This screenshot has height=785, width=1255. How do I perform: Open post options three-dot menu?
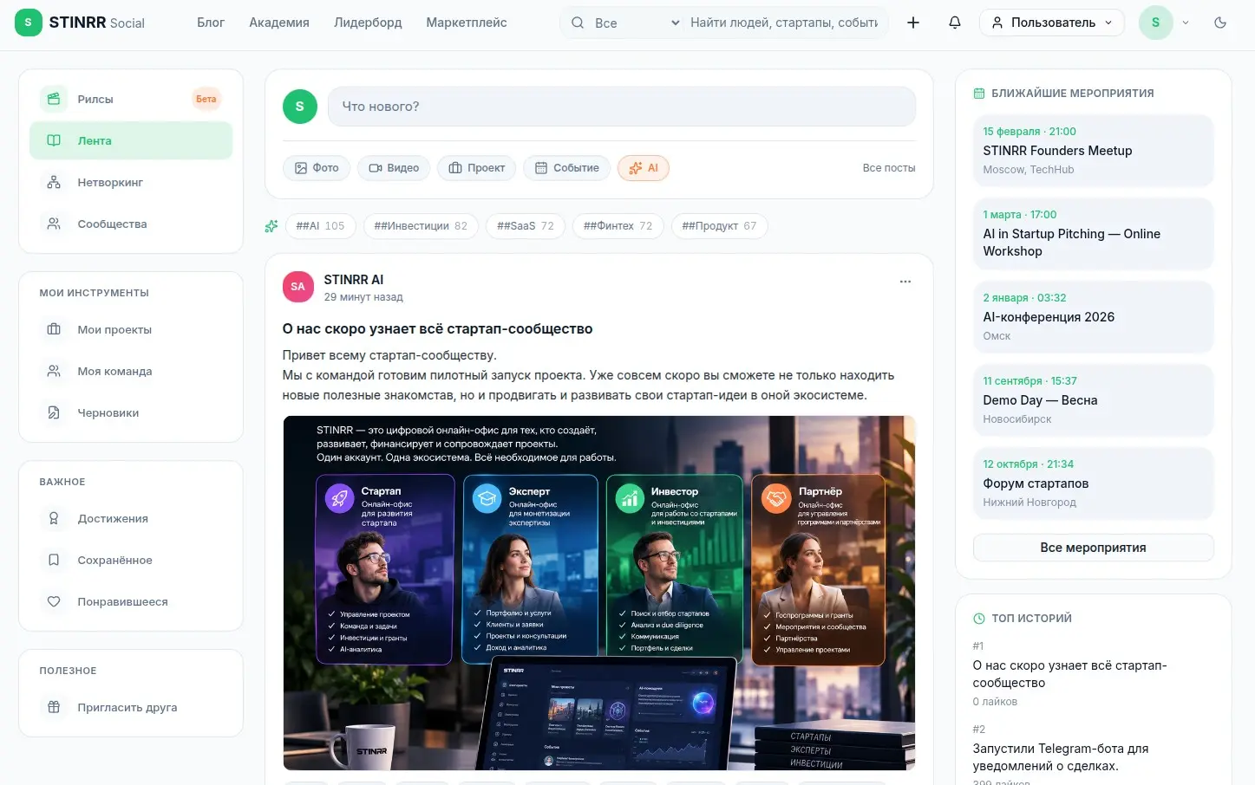pos(905,282)
